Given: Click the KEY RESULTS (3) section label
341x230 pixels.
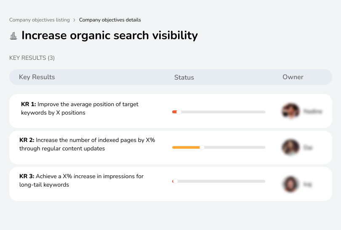Looking at the screenshot, I should [32, 58].
